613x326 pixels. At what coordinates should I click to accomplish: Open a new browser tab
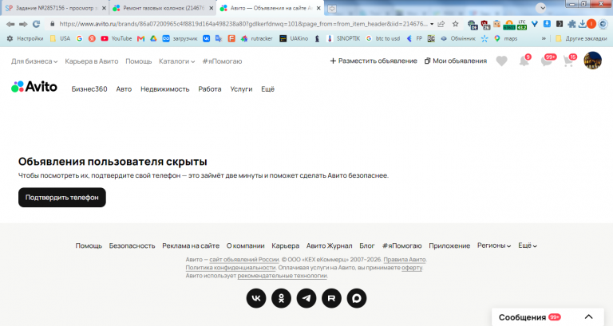click(331, 9)
